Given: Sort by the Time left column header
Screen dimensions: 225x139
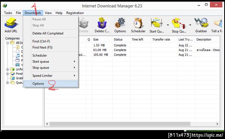Looking at the screenshot, I should (x=141, y=39).
